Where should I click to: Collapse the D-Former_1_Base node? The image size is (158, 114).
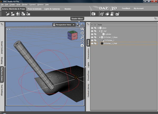[x=100, y=37]
